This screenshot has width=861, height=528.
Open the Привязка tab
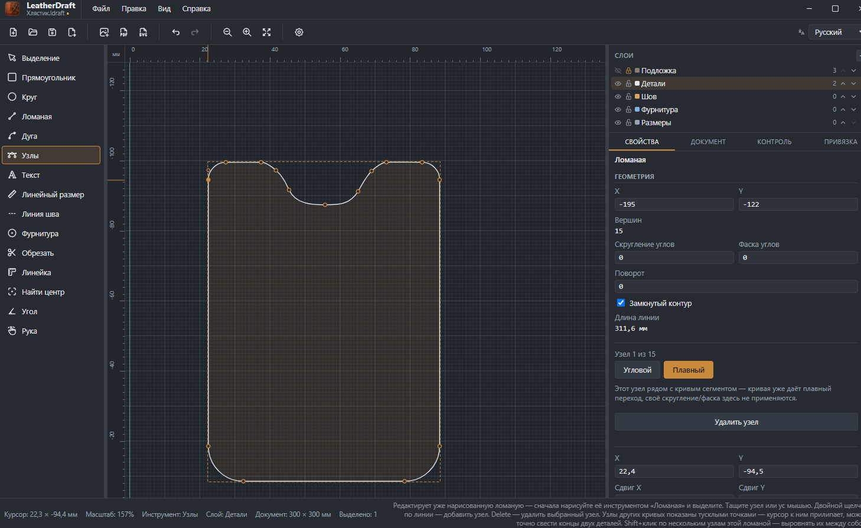click(840, 142)
